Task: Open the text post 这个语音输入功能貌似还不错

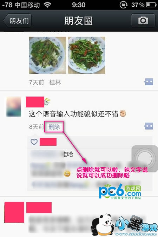Action: [73, 114]
